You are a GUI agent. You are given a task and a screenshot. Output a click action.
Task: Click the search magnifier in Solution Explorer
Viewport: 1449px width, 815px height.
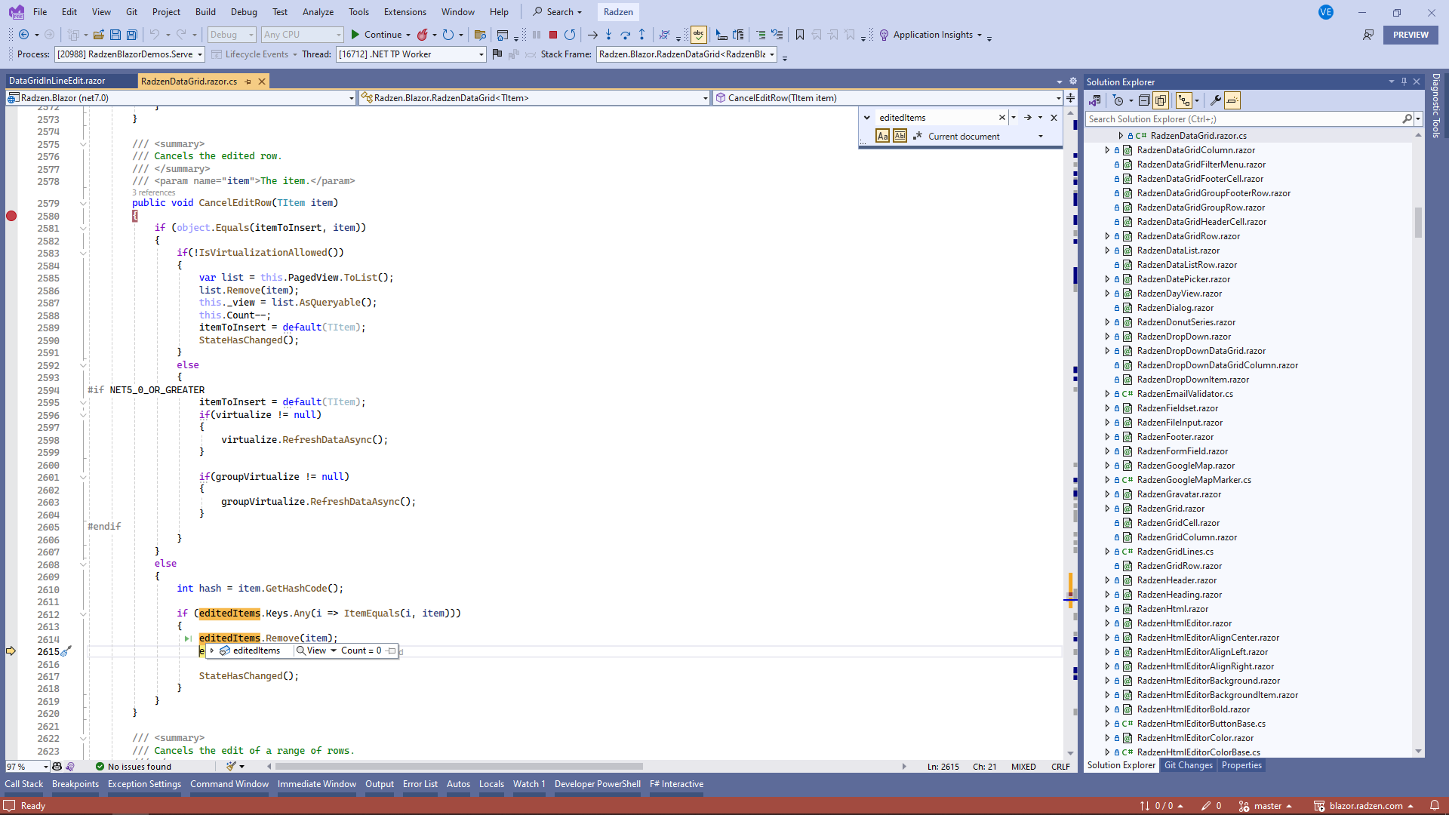tap(1407, 119)
